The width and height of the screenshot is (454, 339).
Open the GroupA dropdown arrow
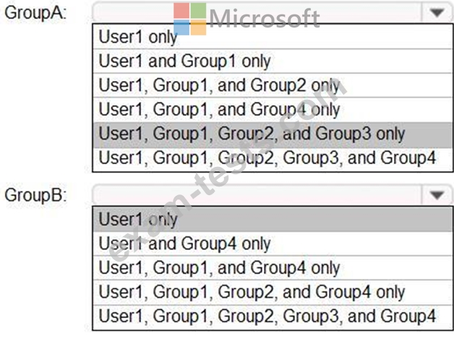[436, 13]
